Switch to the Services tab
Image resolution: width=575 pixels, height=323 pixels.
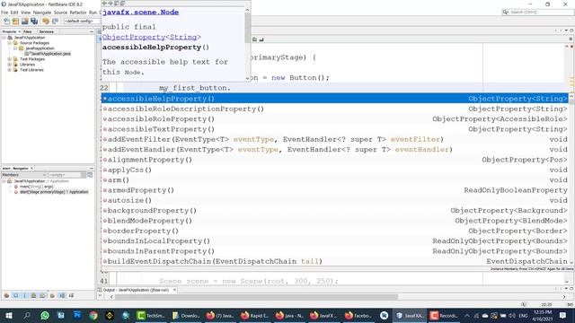(46, 32)
